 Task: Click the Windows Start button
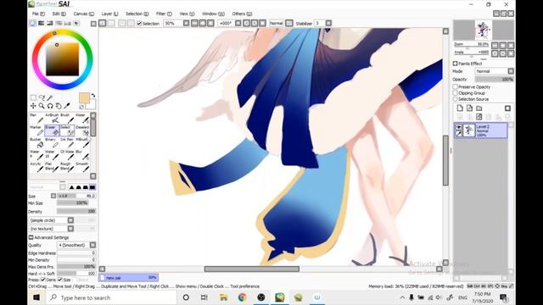pyautogui.click(x=36, y=297)
